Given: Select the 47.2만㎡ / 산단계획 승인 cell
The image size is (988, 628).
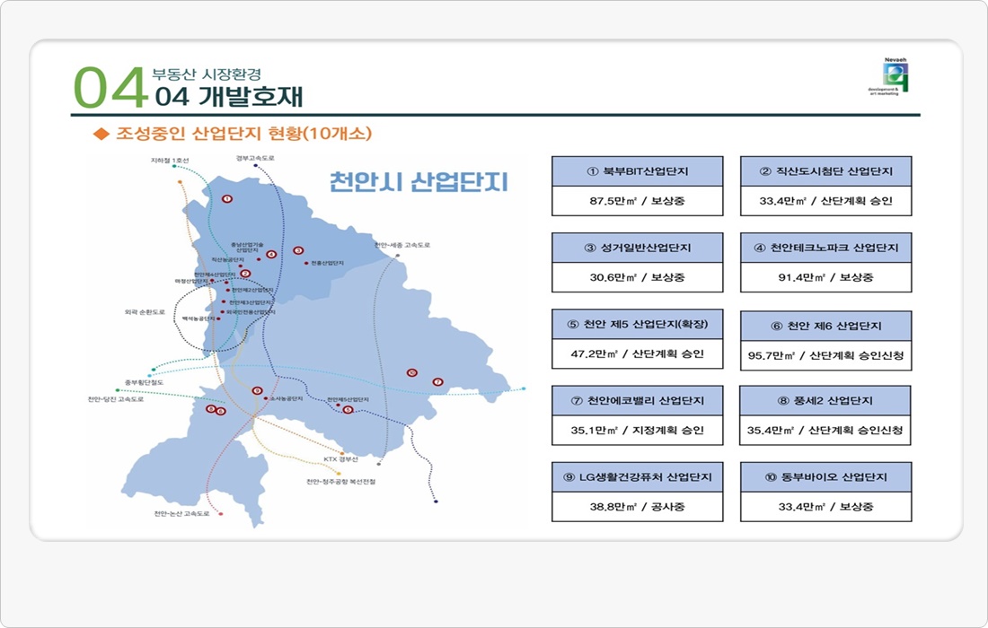Looking at the screenshot, I should 637,353.
